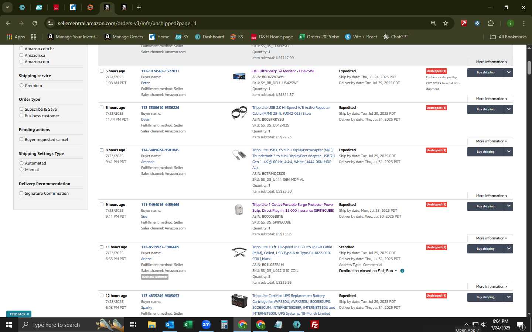Open ChatGPT bookmark
Viewport: 532px width, 332px height.
pos(396,37)
